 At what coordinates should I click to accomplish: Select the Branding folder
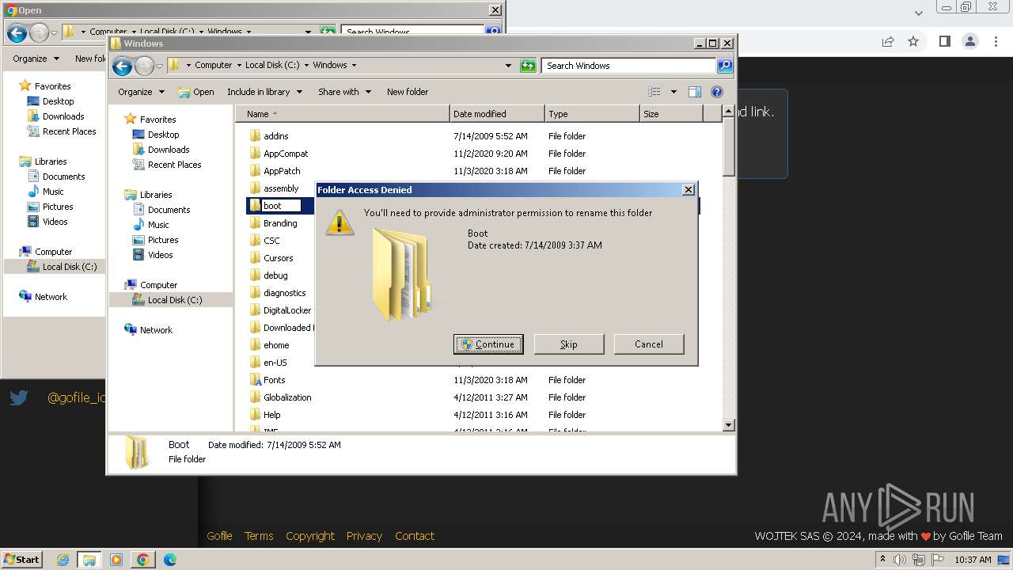point(280,223)
